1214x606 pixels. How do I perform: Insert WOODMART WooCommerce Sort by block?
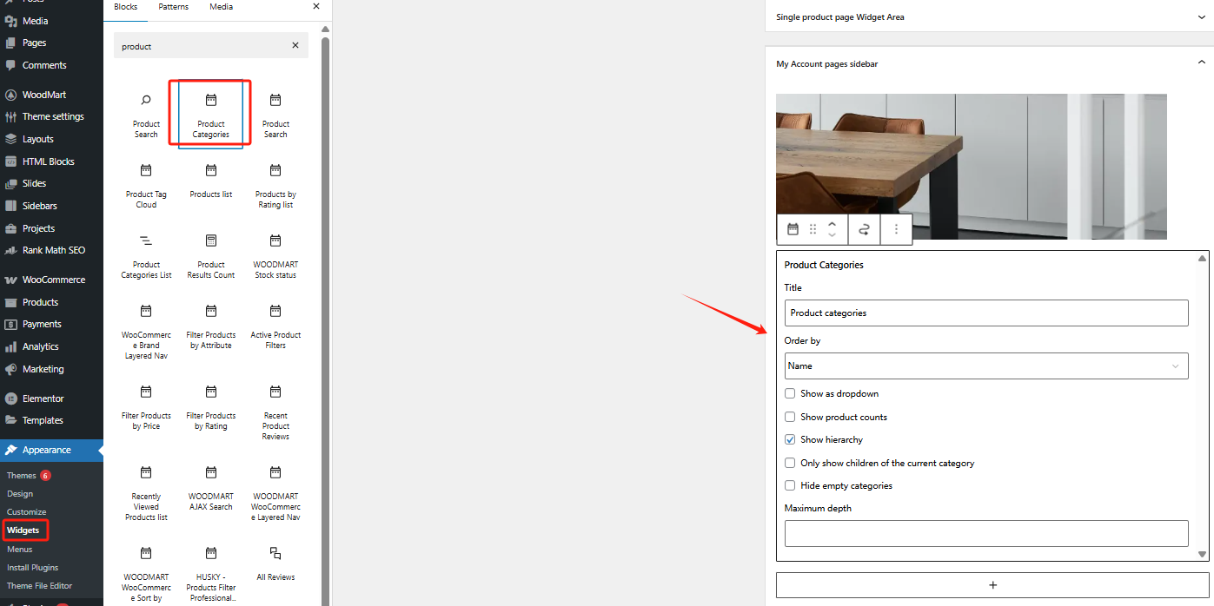coord(146,571)
